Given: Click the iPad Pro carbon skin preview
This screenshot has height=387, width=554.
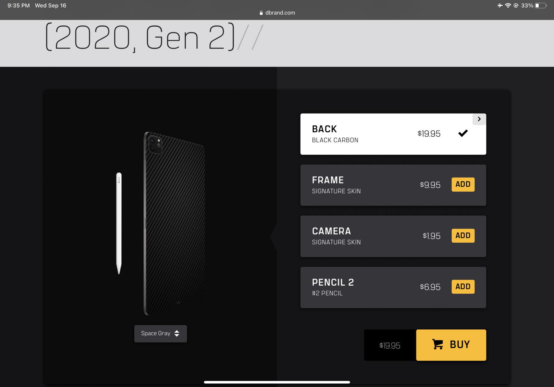Looking at the screenshot, I should (174, 223).
